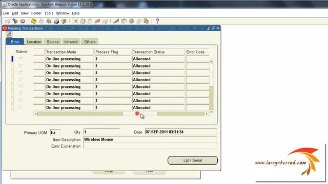Maximize the Pending Transactions window
This screenshot has height=184, width=328.
pyautogui.click(x=213, y=28)
